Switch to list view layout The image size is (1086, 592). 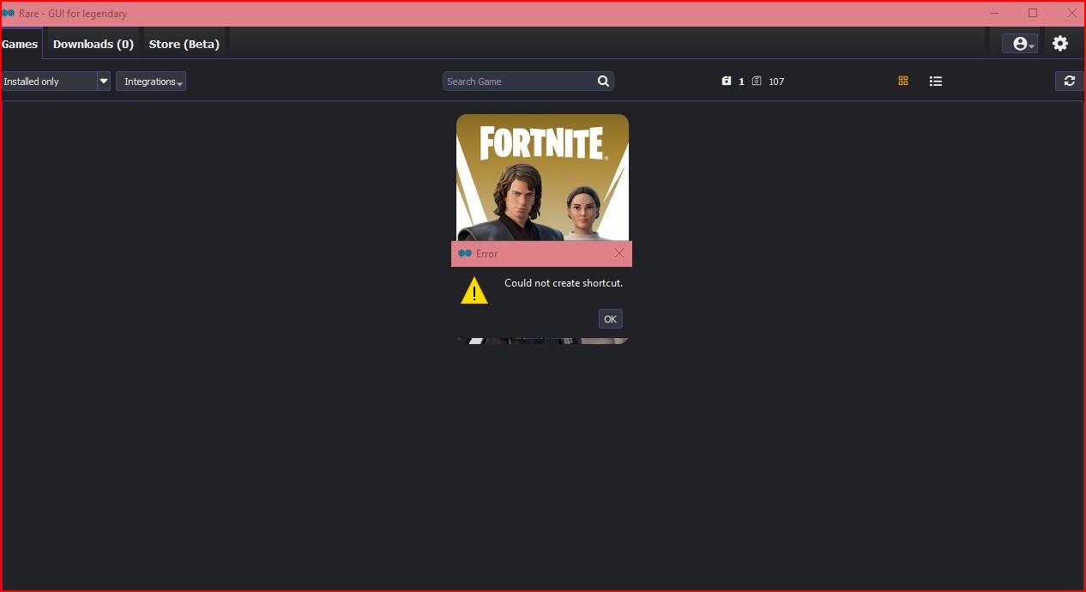pyautogui.click(x=935, y=81)
